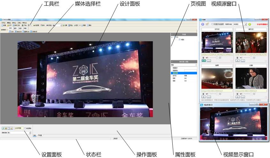This screenshot has height=158, width=270.
Task: Switch to the 声音 media tab
Action: coord(26,28)
